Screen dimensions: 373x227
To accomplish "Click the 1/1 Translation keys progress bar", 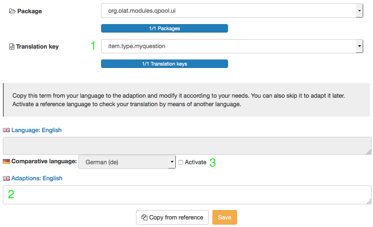I will pos(164,64).
